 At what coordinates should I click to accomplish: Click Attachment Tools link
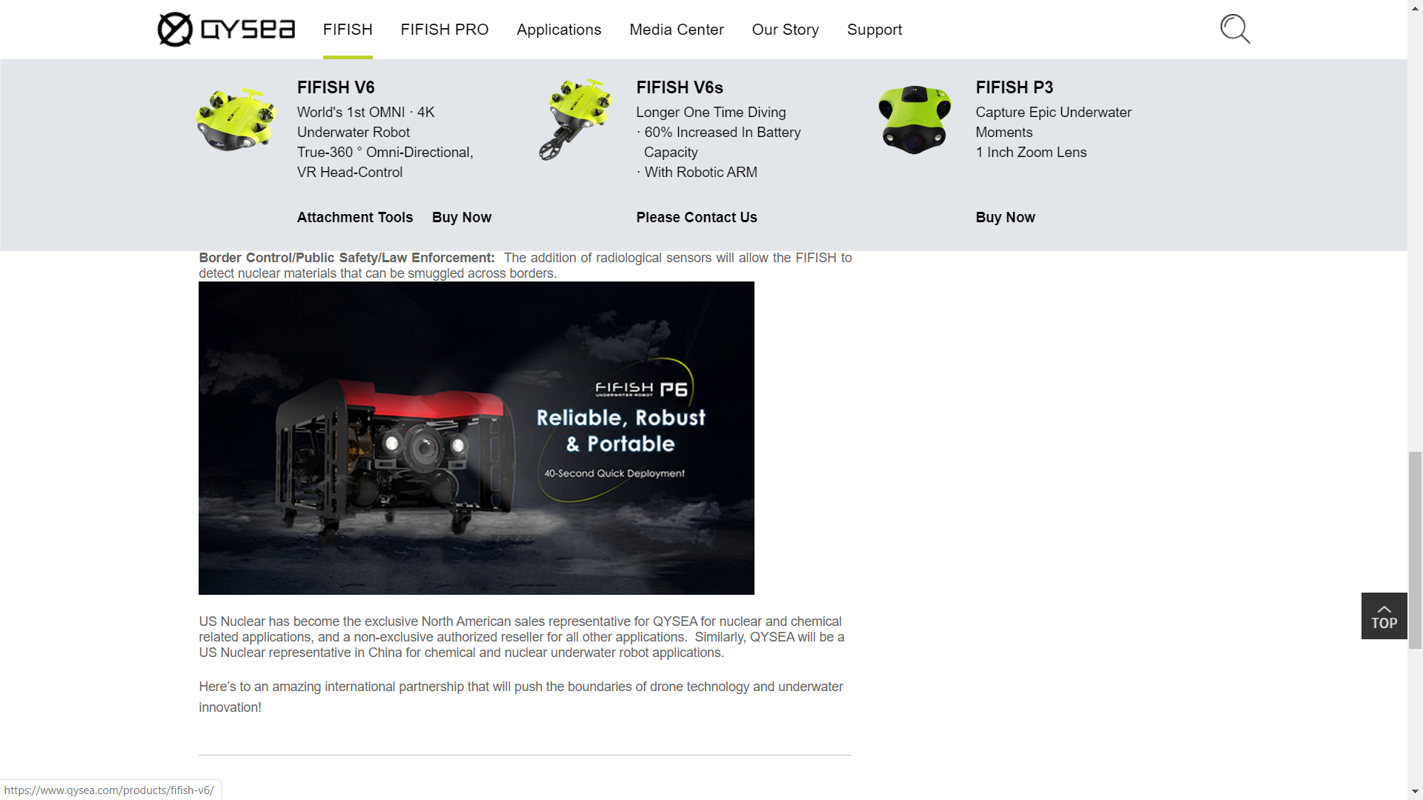355,217
